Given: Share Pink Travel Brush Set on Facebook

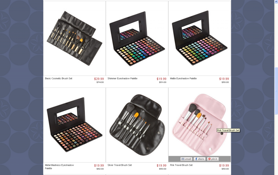Looking at the screenshot, I should pyautogui.click(x=200, y=159).
